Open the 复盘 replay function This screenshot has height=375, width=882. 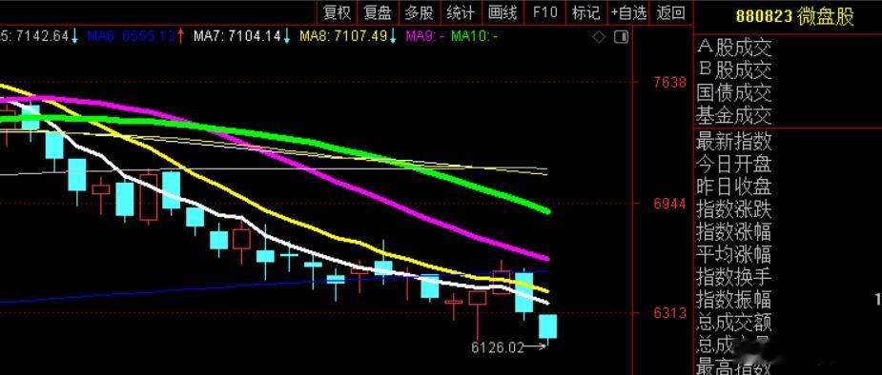point(378,12)
